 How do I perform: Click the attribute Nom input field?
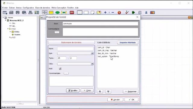point(75,48)
